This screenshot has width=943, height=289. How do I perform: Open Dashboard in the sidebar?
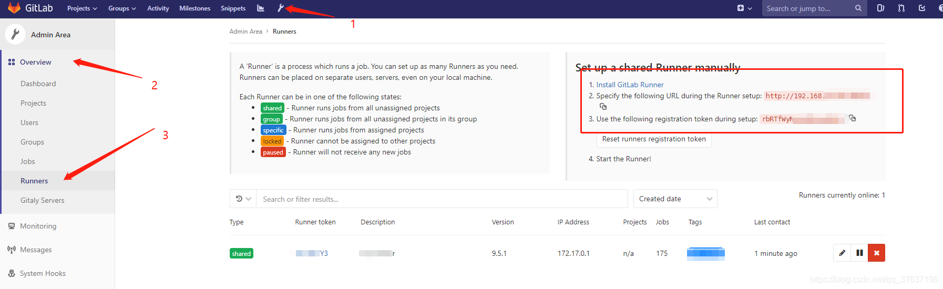pyautogui.click(x=38, y=84)
